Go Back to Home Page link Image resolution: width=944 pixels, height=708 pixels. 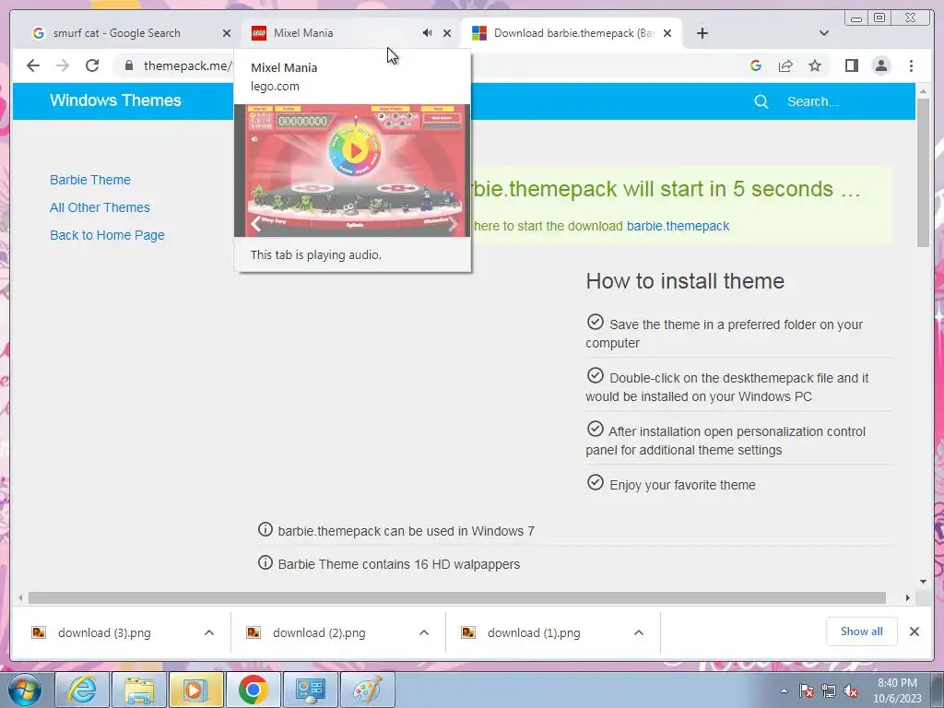coord(107,235)
